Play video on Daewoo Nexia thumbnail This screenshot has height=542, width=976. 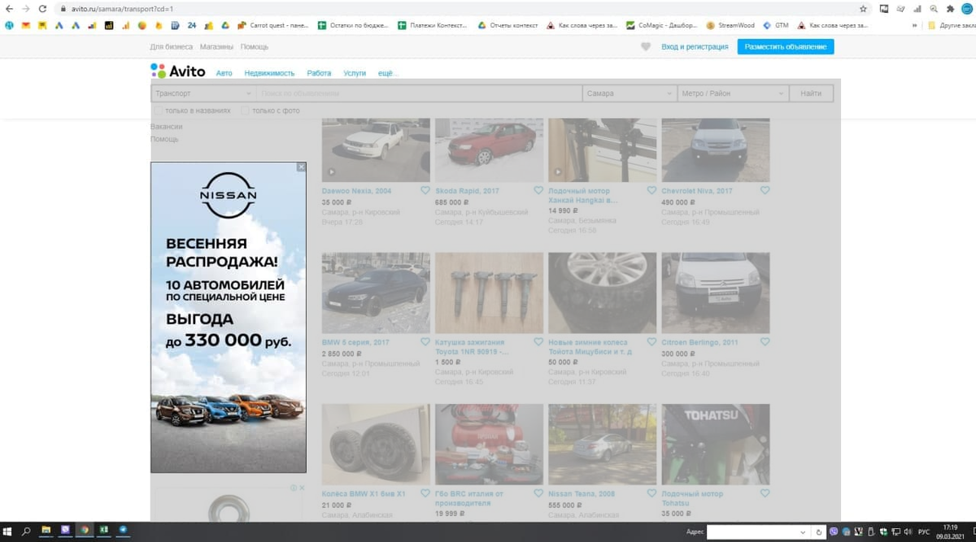331,172
